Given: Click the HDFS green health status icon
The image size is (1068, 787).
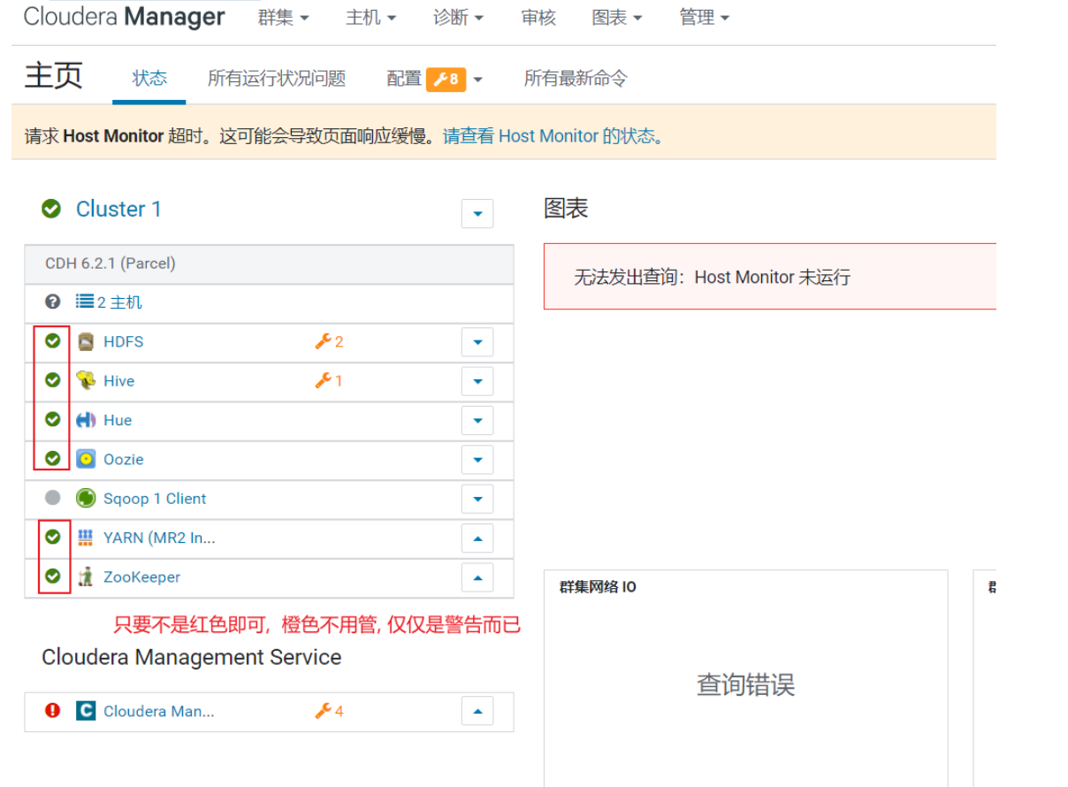Looking at the screenshot, I should 53,340.
